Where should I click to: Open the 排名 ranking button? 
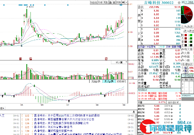(191, 2)
